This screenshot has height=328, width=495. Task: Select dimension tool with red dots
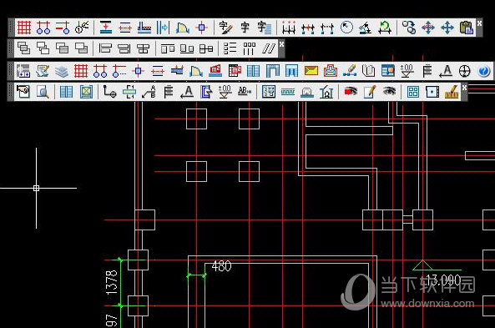[289, 28]
